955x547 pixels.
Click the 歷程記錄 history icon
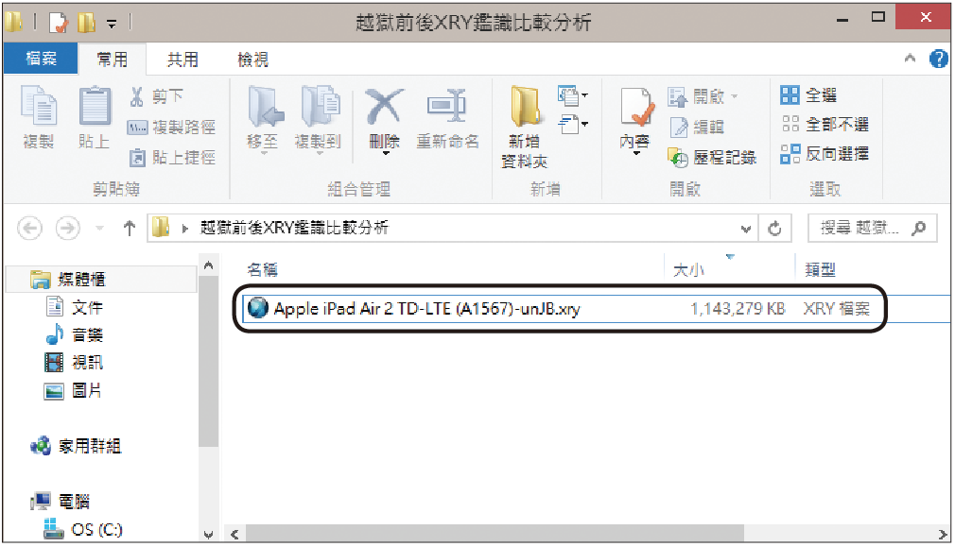(x=678, y=157)
